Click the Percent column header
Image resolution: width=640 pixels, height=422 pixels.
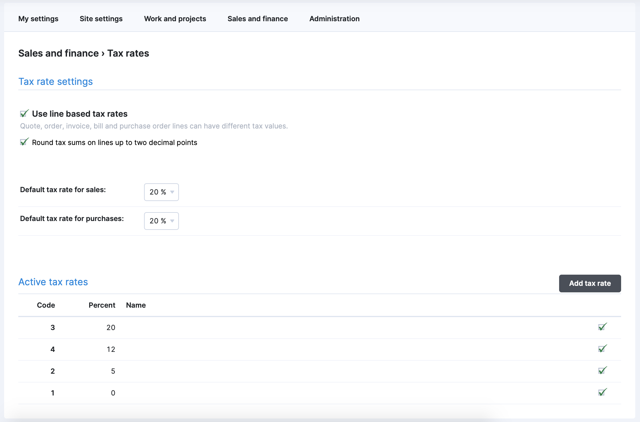click(102, 305)
